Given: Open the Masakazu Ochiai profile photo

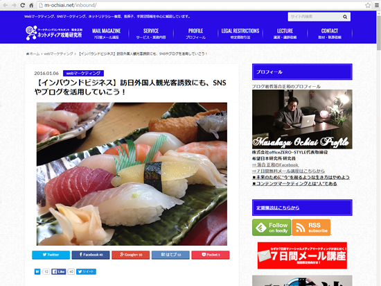Looking at the screenshot, I should (302, 119).
